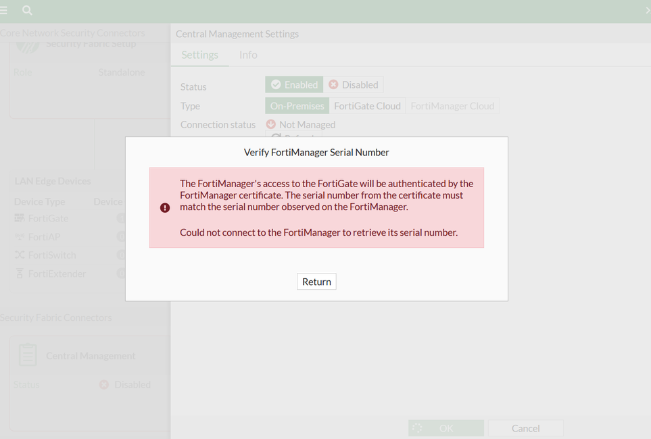Viewport: 651px width, 439px height.
Task: Click the OK button at the bottom
Action: click(446, 428)
